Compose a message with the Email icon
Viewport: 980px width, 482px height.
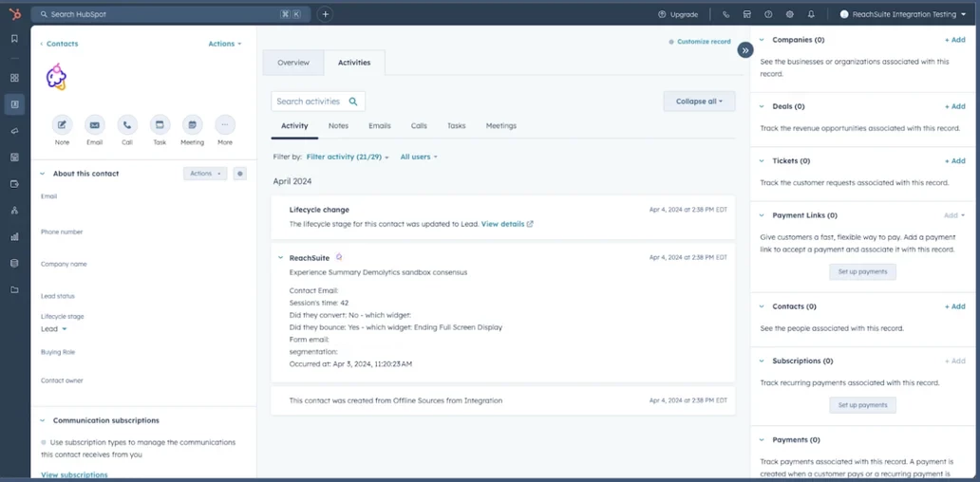(x=94, y=125)
